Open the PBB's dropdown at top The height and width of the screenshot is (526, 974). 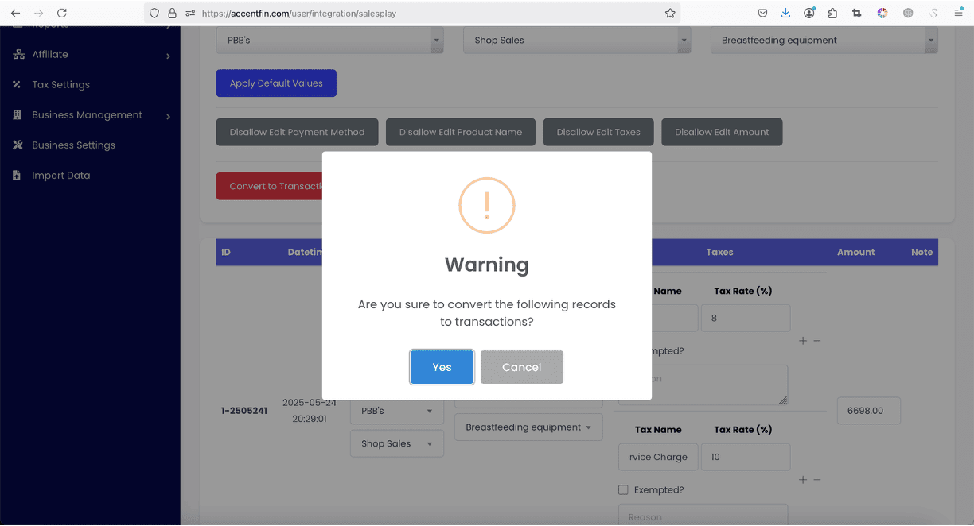click(x=329, y=41)
